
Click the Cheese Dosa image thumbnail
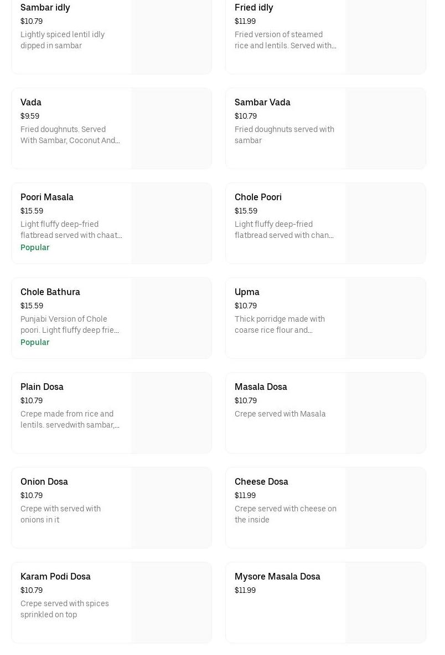pyautogui.click(x=386, y=508)
